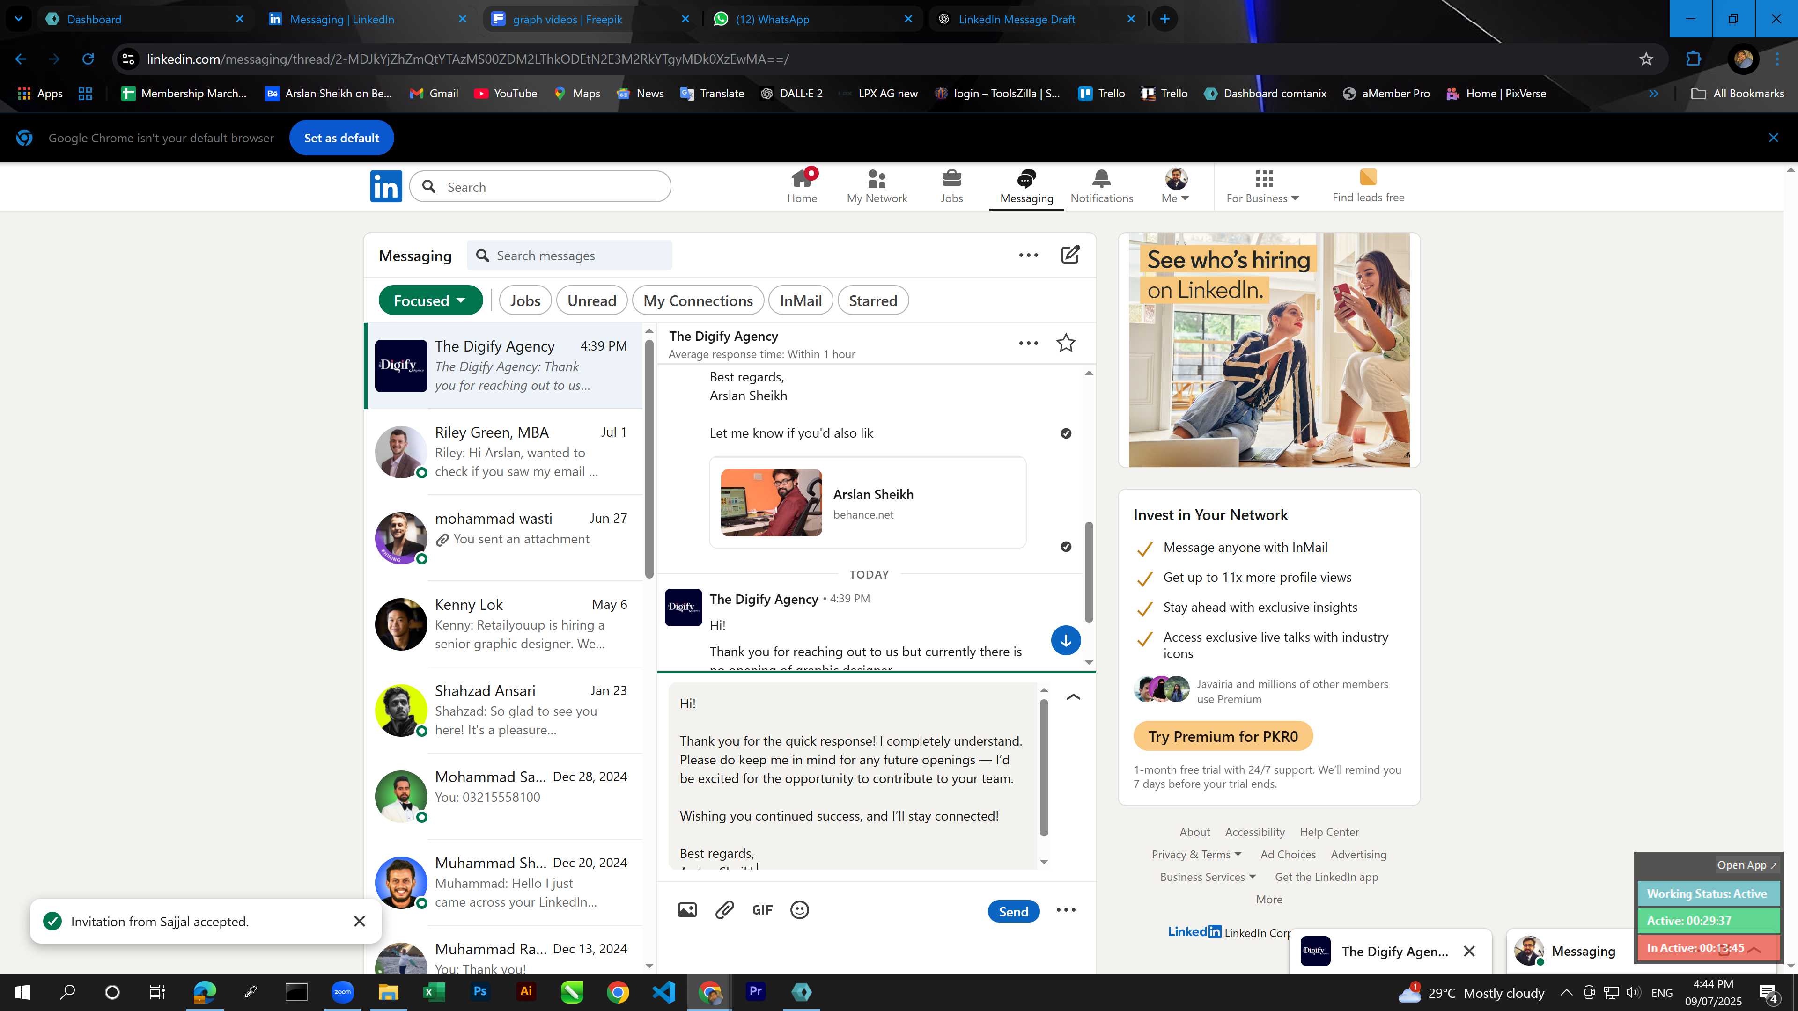Open LinkedIn Home with notification badge

point(802,186)
